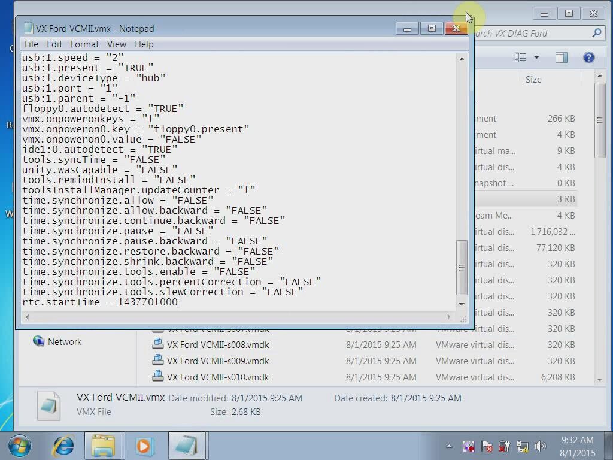Image resolution: width=613 pixels, height=460 pixels.
Task: Minimize the Notepad window
Action: pyautogui.click(x=407, y=29)
